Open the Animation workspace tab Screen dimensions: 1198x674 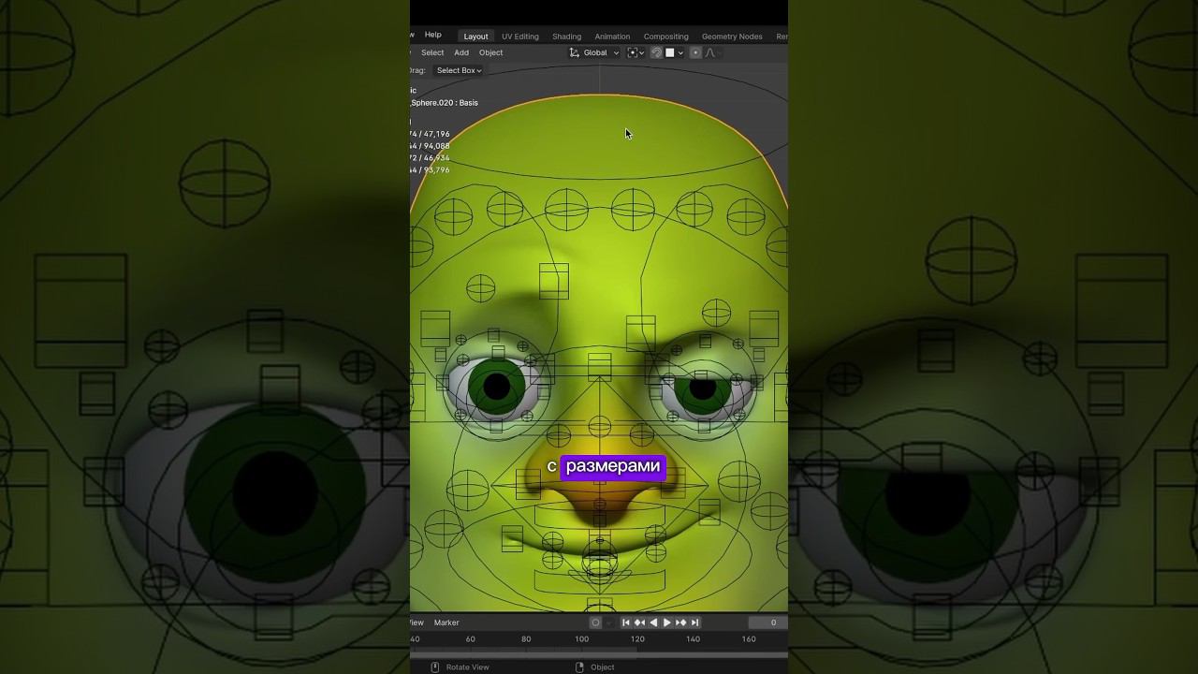coord(612,37)
